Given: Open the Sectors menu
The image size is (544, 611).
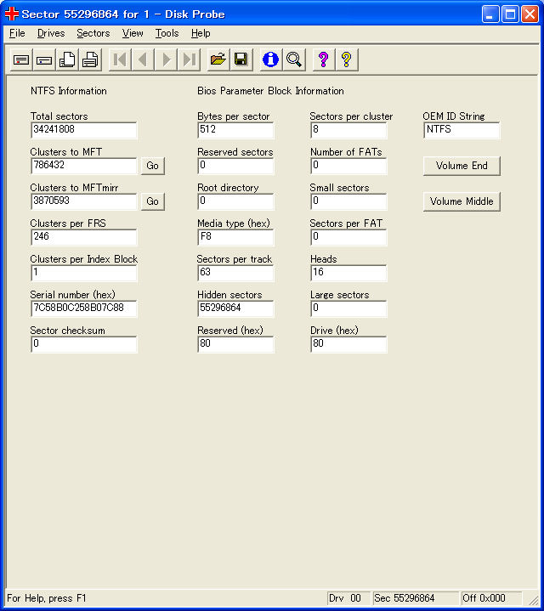Looking at the screenshot, I should (93, 33).
